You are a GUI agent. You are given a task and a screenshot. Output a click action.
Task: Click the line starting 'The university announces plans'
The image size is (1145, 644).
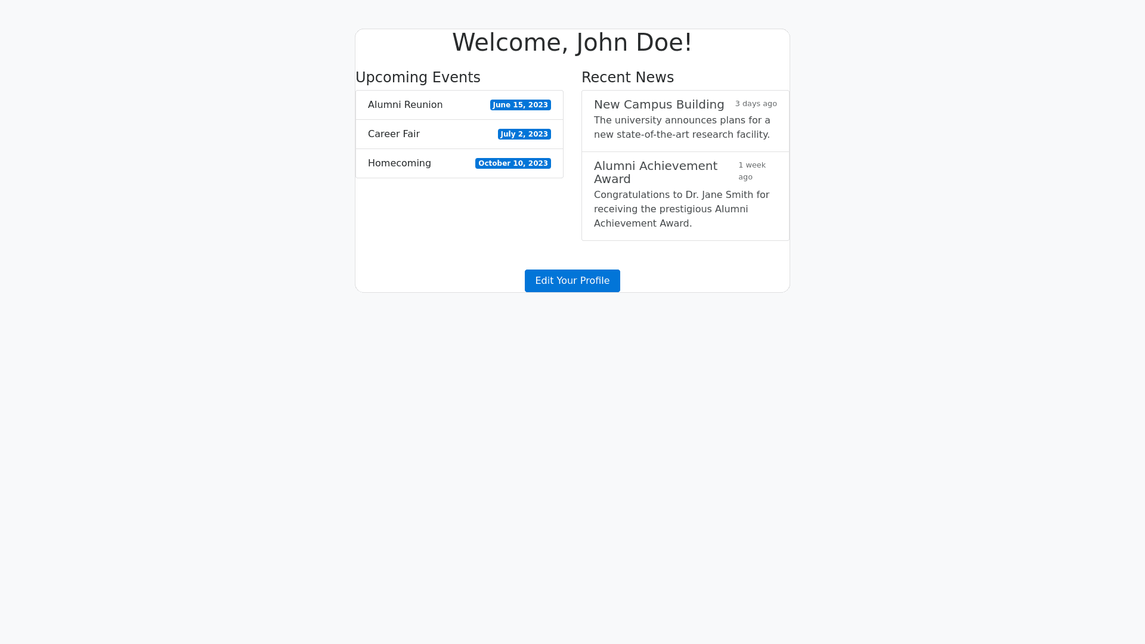[682, 120]
